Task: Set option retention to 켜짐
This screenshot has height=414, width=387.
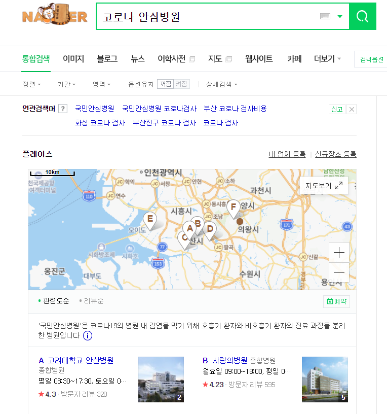Action: click(182, 84)
